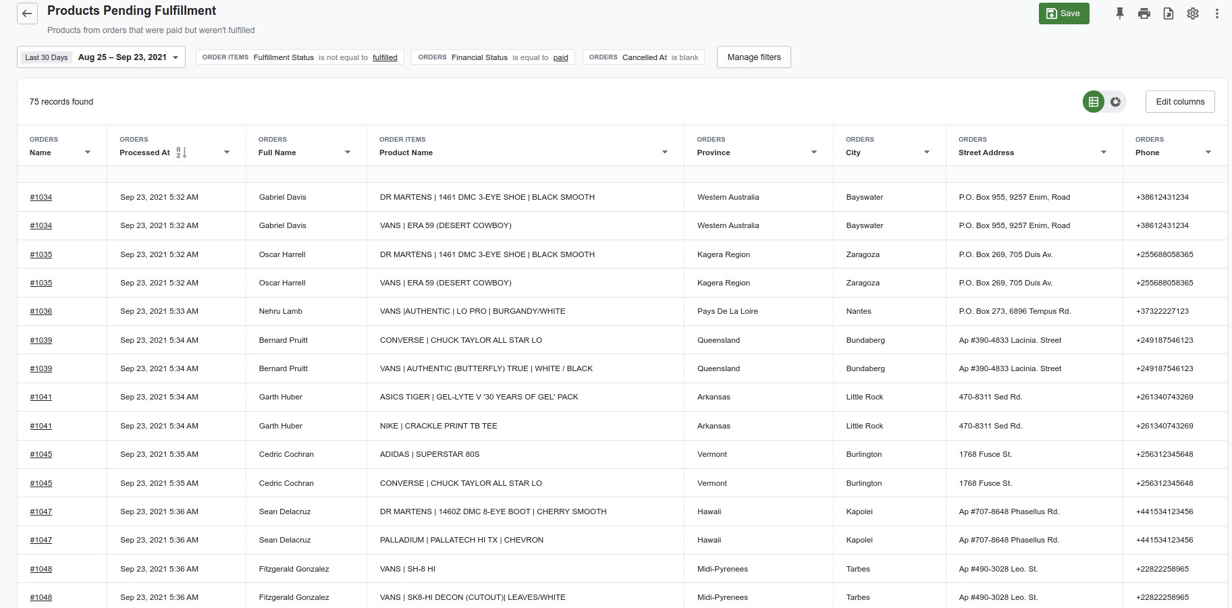Select the Last 30 Days preset
The image size is (1232, 608).
(x=45, y=57)
